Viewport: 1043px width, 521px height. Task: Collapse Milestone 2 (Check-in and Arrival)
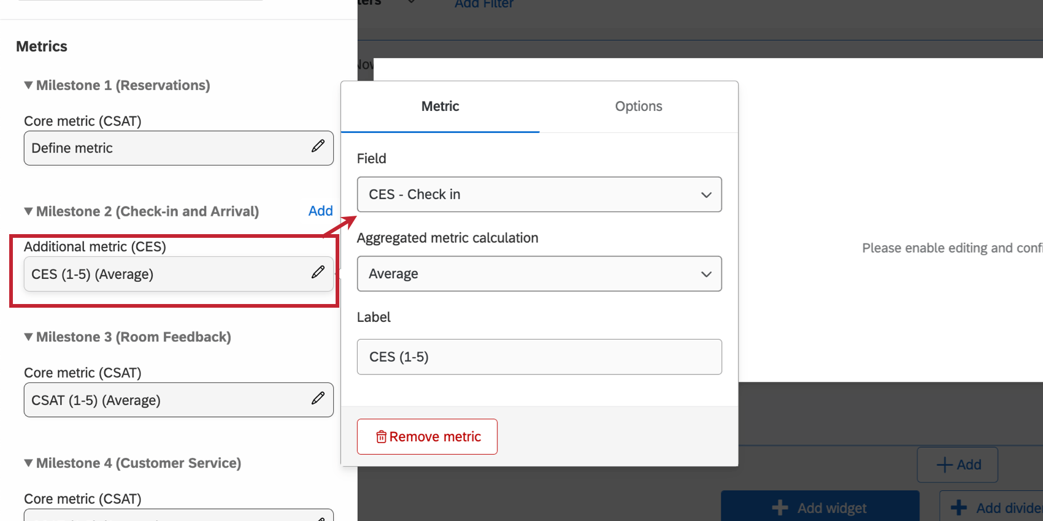[x=28, y=211]
